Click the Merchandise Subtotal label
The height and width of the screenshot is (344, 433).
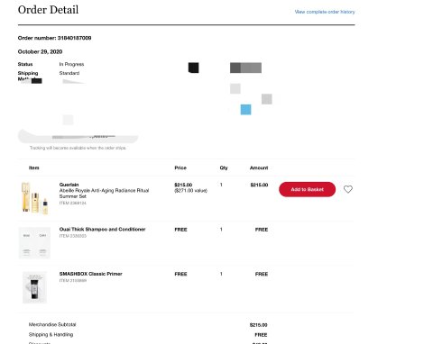point(52,324)
